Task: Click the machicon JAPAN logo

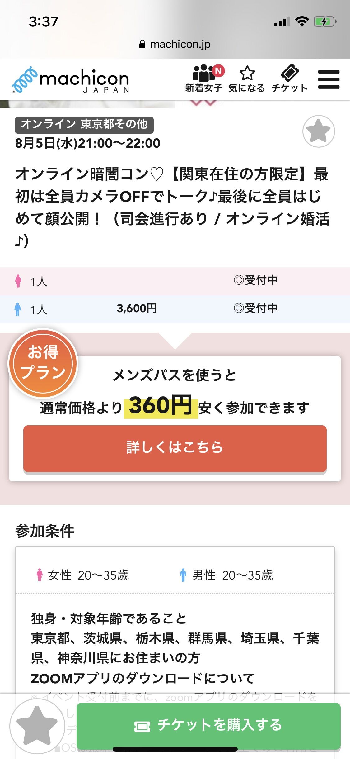Action: coord(70,80)
